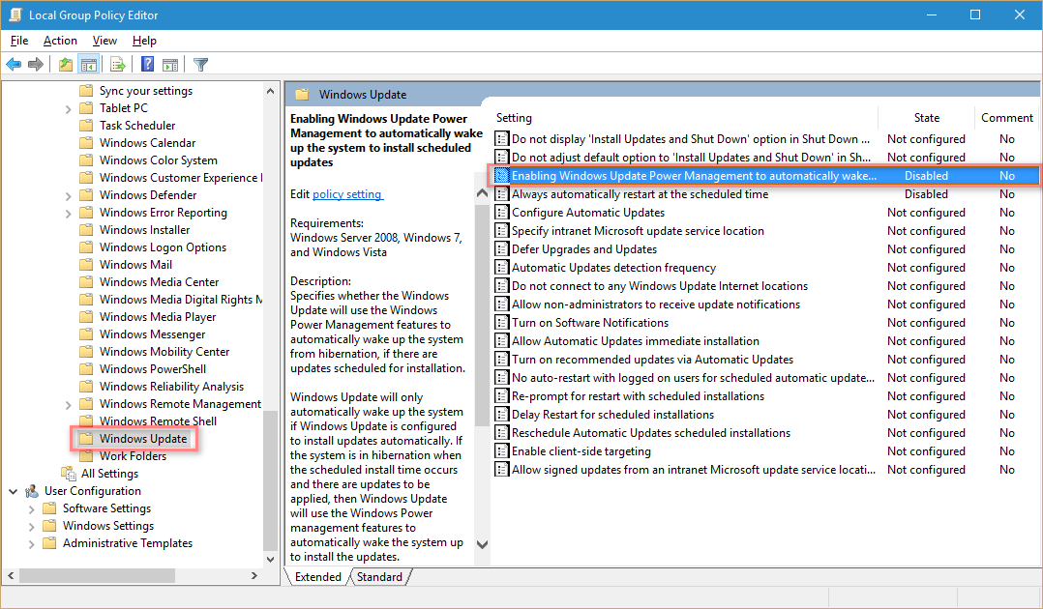Switch to the Extended tab
Image resolution: width=1043 pixels, height=609 pixels.
coord(318,577)
